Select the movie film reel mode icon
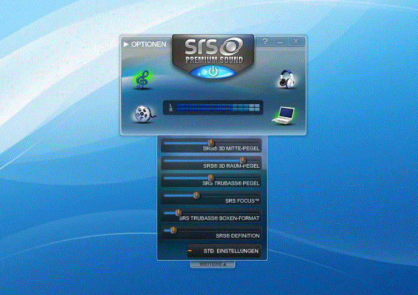 [145, 114]
